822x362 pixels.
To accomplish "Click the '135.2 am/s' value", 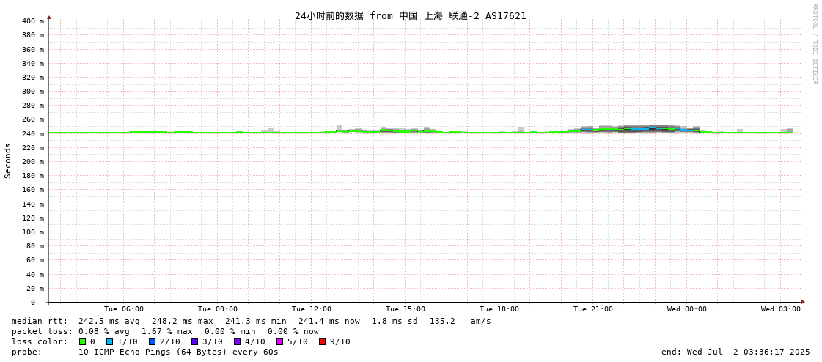I will pos(460,321).
